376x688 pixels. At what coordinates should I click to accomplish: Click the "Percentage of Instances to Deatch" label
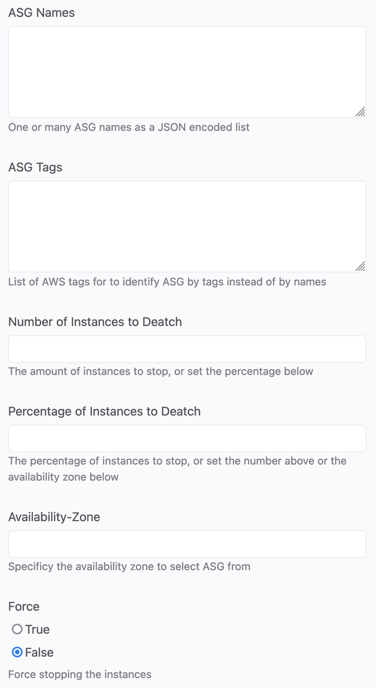pyautogui.click(x=105, y=411)
